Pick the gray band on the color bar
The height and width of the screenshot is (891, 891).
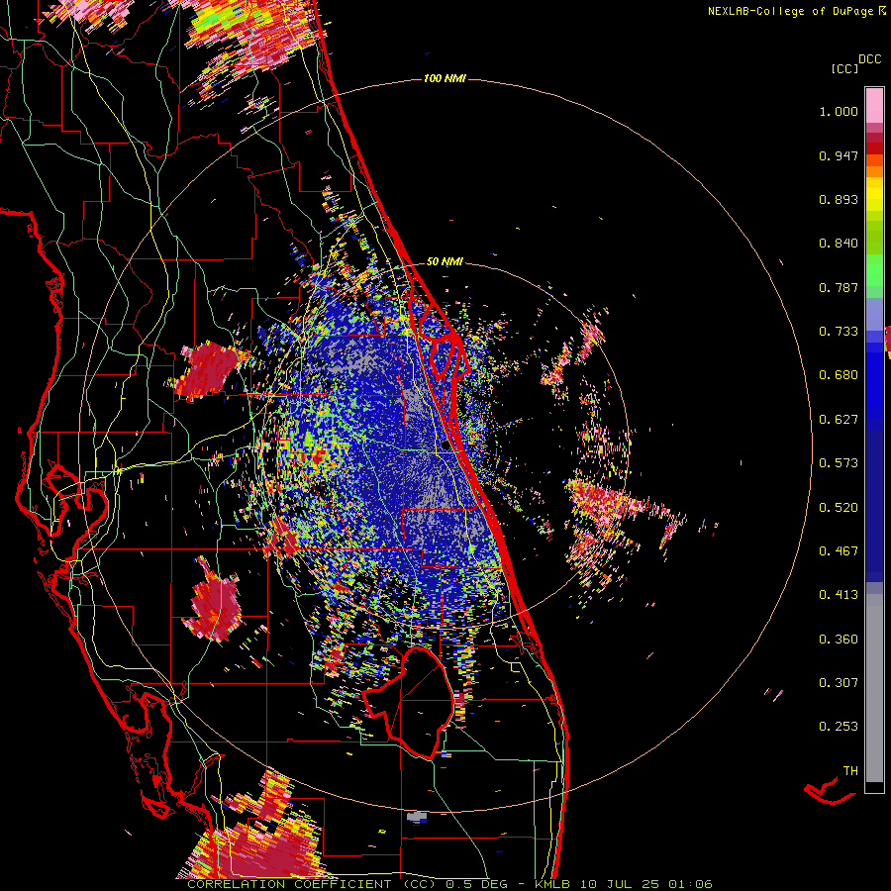point(874,688)
